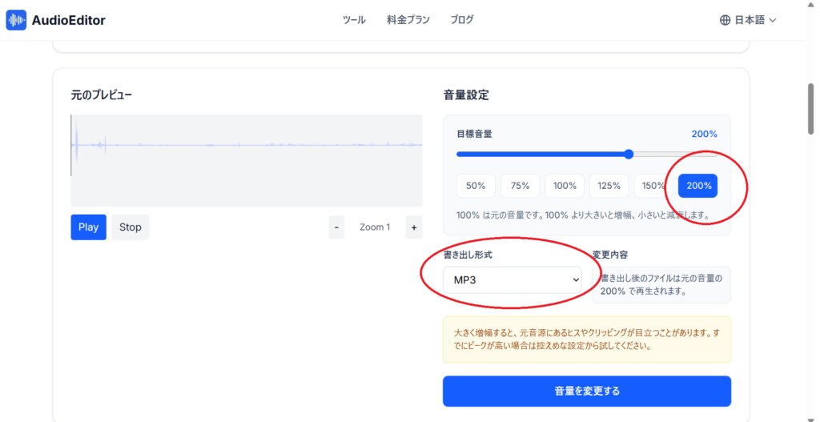Open the 書き出し形式 MP3 dropdown

tap(512, 279)
